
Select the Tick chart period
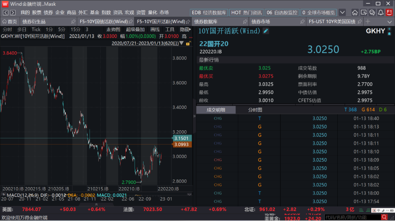(x=36, y=30)
